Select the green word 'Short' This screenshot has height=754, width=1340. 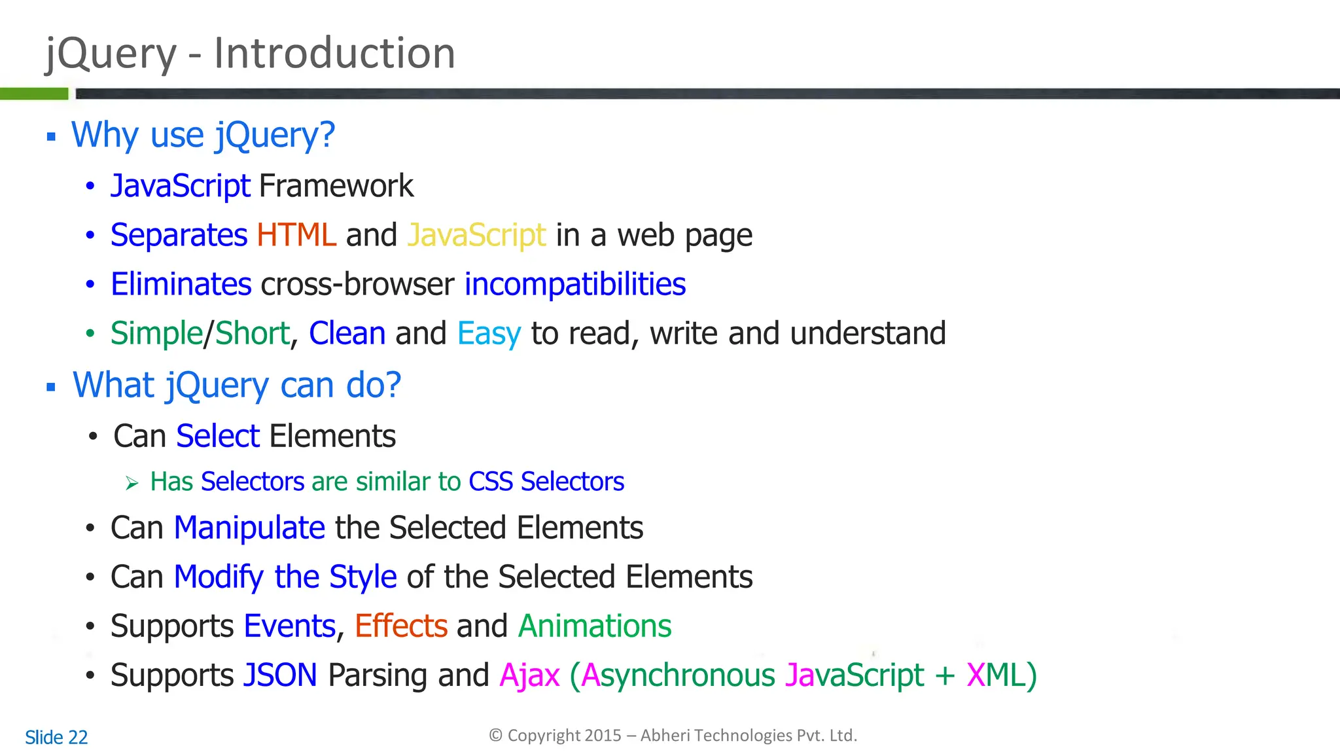[x=252, y=333]
